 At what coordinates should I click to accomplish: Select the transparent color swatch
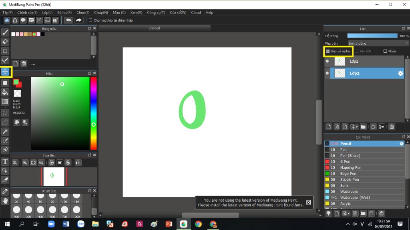(17, 93)
